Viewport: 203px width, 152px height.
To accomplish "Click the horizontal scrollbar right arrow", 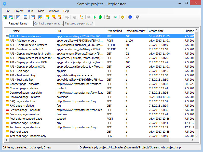I will click(x=192, y=140).
